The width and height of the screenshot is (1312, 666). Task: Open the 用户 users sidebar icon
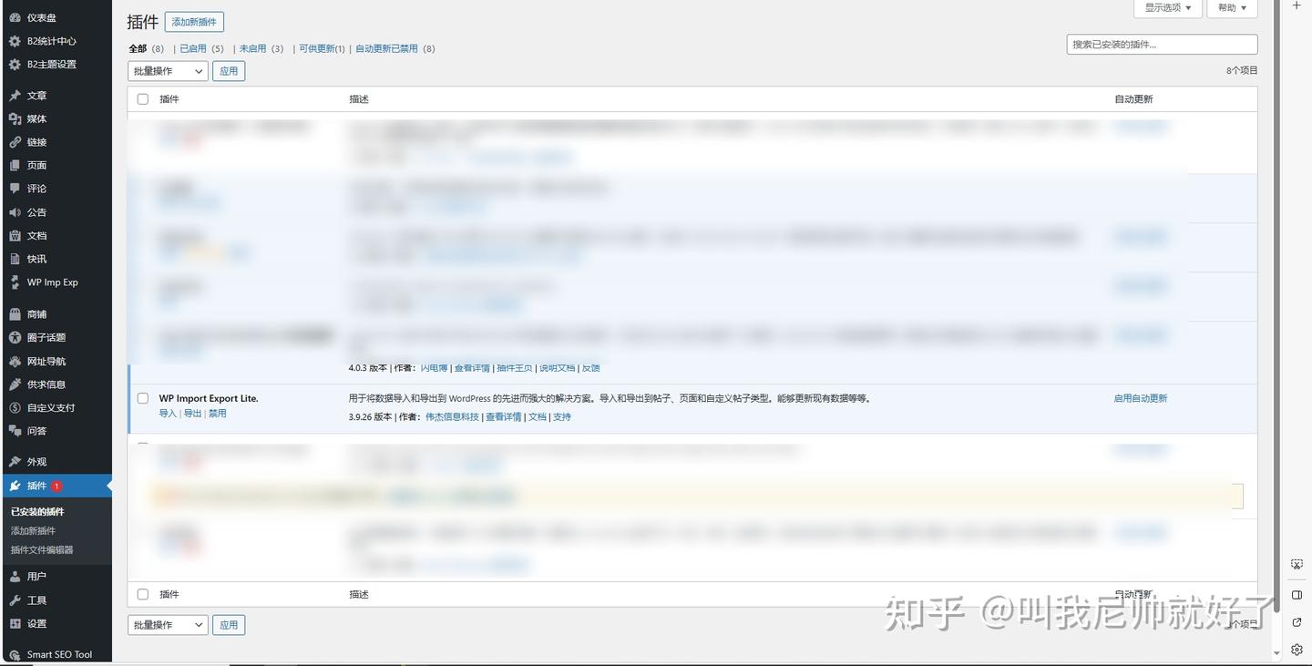click(x=13, y=576)
